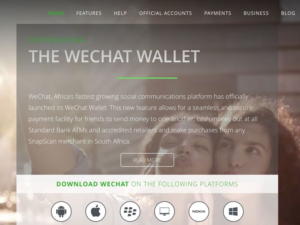Viewport: 300px width, 225px height.
Task: Click the Read More button
Action: (x=147, y=160)
